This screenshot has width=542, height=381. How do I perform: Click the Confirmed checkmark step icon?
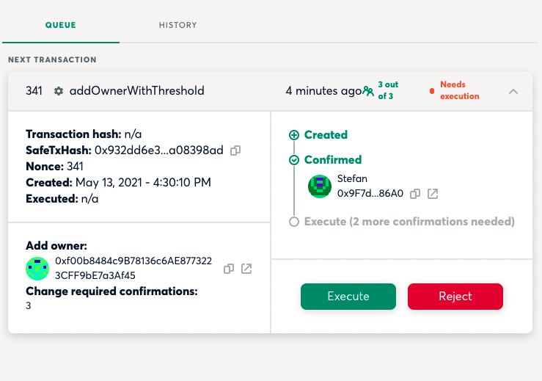tap(294, 160)
